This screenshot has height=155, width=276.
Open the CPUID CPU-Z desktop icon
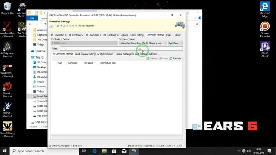coord(265,50)
